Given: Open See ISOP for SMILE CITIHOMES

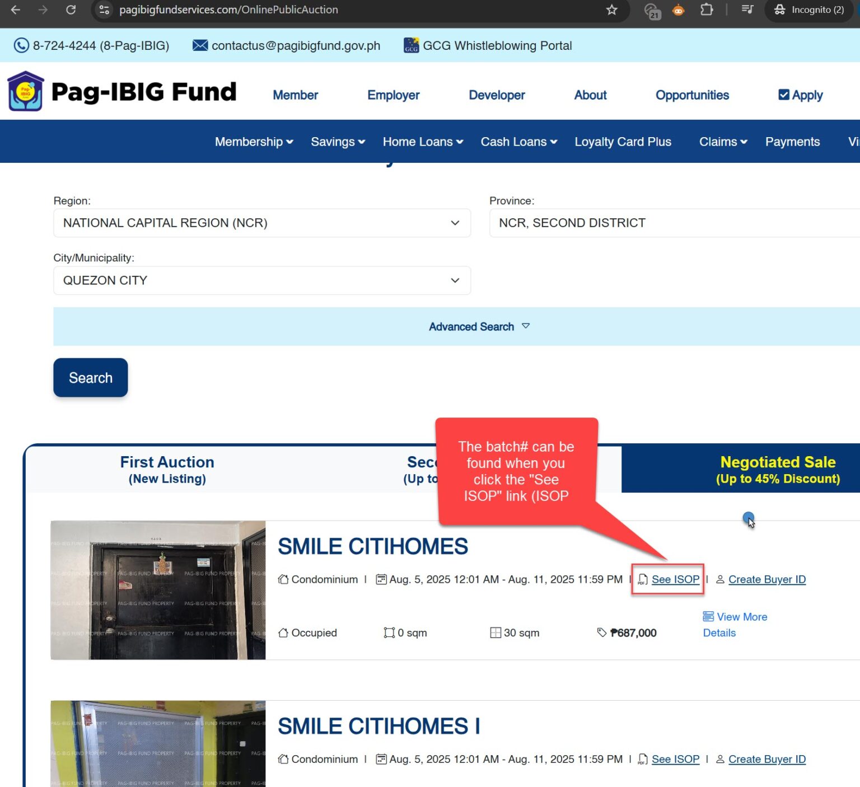Looking at the screenshot, I should pos(675,579).
